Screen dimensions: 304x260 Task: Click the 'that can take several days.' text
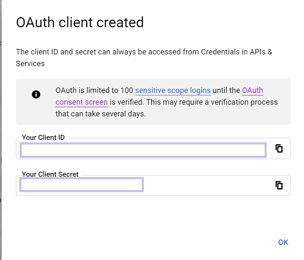point(101,114)
